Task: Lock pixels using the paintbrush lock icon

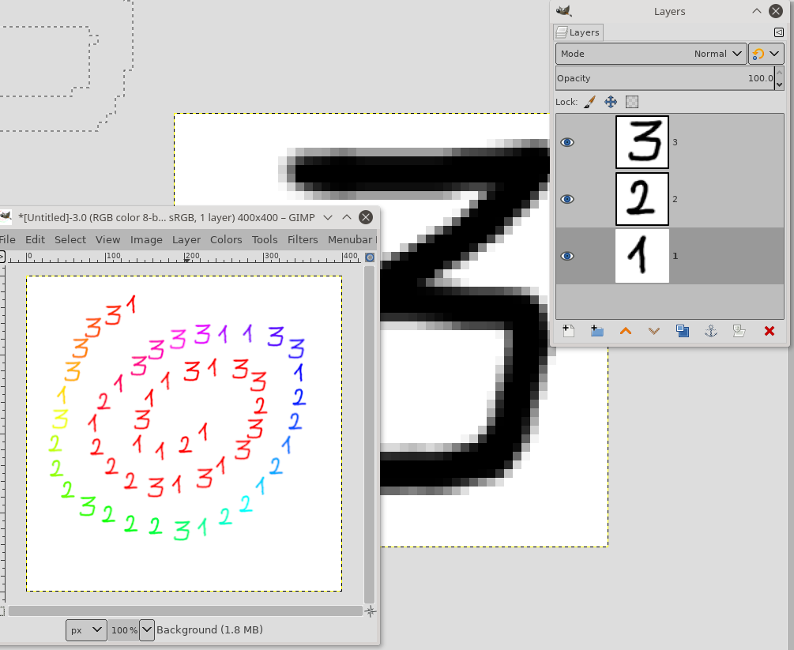Action: [589, 102]
